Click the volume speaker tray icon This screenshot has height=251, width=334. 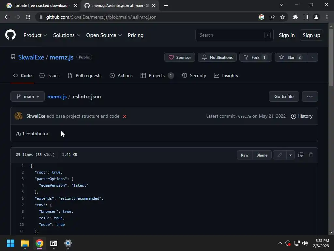pyautogui.click(x=305, y=243)
